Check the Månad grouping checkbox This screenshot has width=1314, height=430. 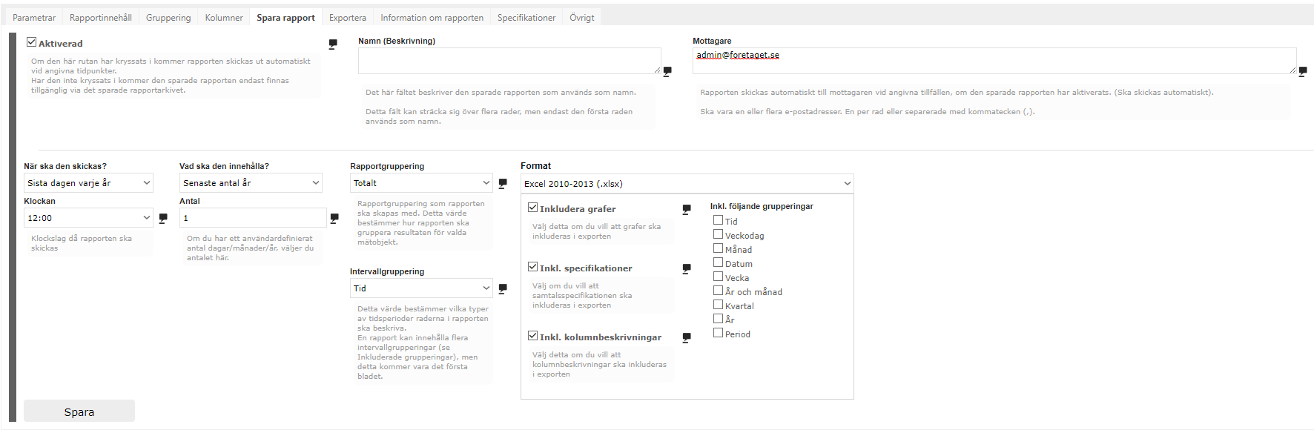[x=718, y=248]
